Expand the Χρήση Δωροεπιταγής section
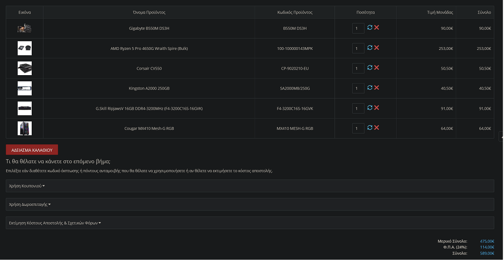The height and width of the screenshot is (260, 504). [x=250, y=204]
